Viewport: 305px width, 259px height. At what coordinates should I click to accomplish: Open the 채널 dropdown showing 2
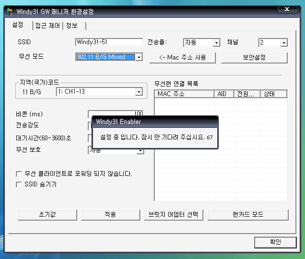coord(273,42)
